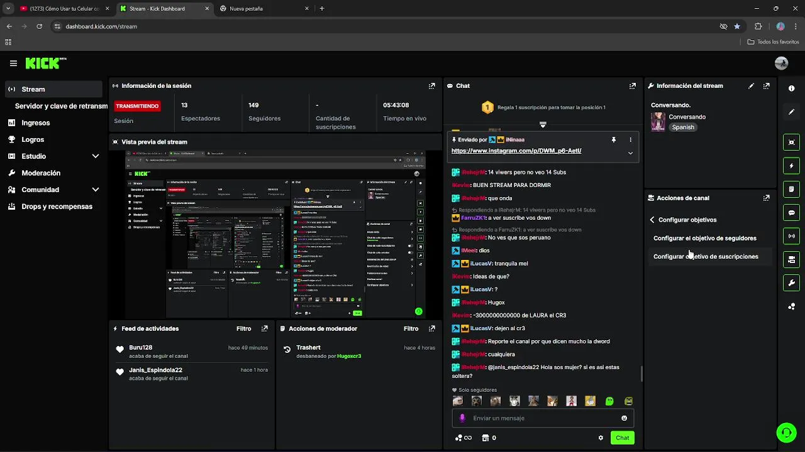Toggle the wrench panel button in right rail
Viewport: 805px width, 452px height.
point(791,282)
